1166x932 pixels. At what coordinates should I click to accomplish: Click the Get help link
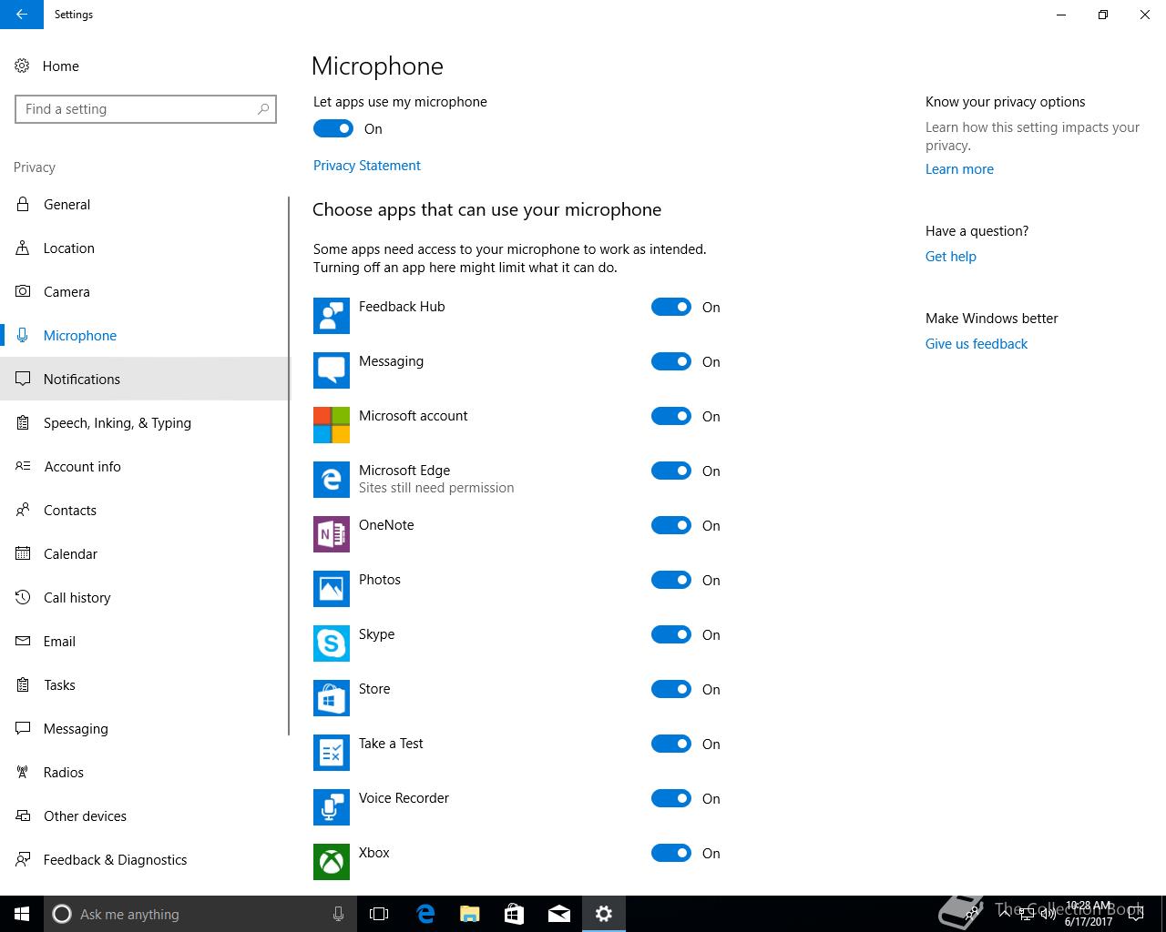[x=951, y=257]
